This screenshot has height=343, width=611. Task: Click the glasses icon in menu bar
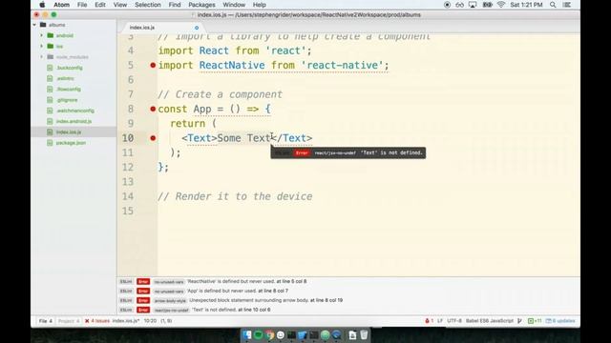coord(460,5)
